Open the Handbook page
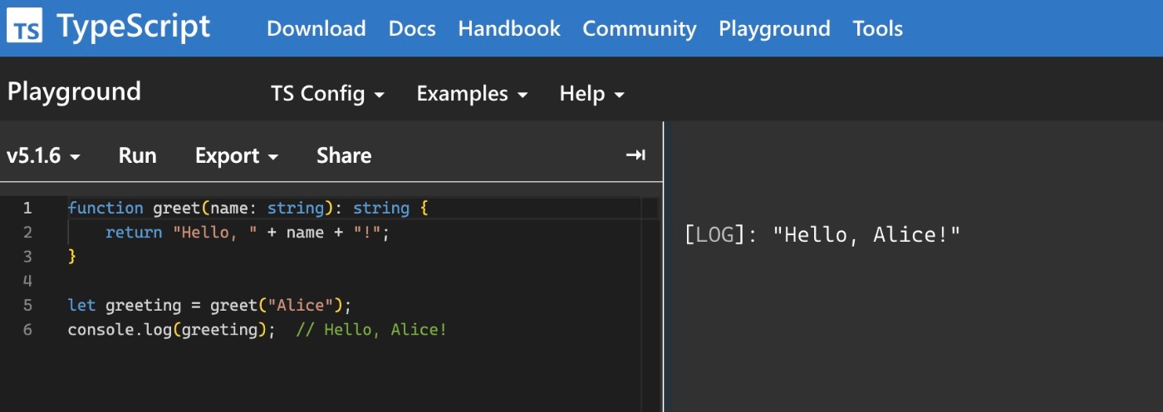Viewport: 1163px width, 412px height. coord(509,28)
